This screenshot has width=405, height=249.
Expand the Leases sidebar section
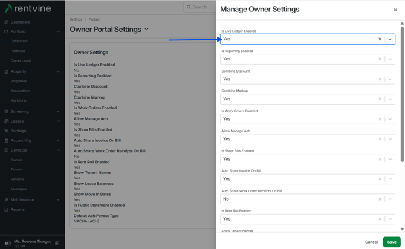(59, 121)
